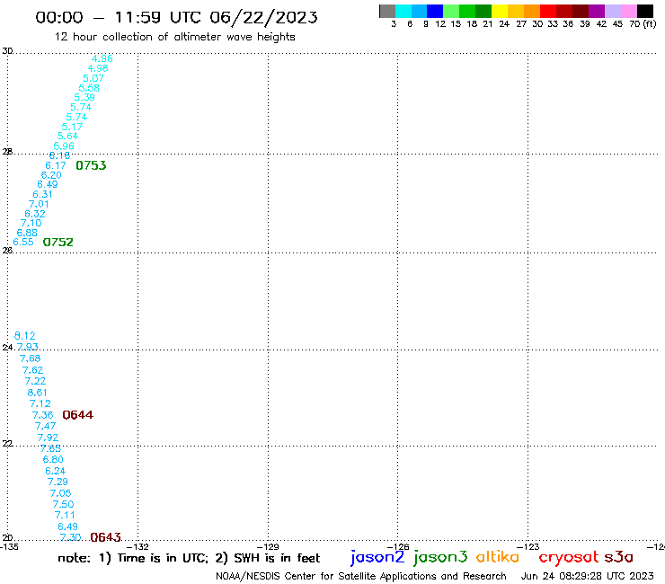Click the -129 longitude axis label
The image size is (665, 584).
268,547
